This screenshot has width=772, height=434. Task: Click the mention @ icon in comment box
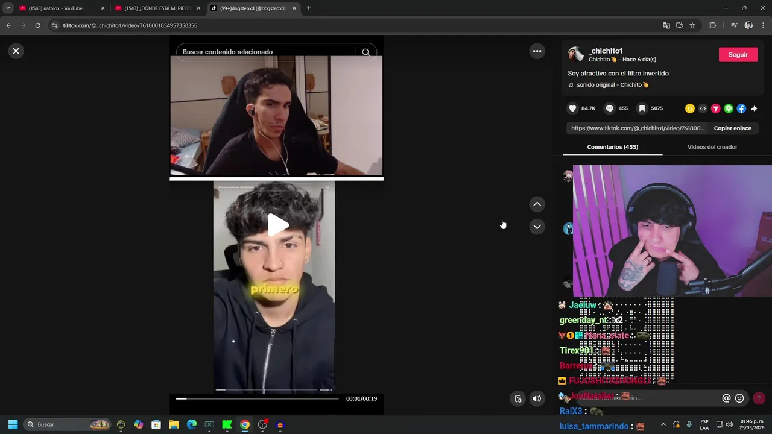(726, 398)
